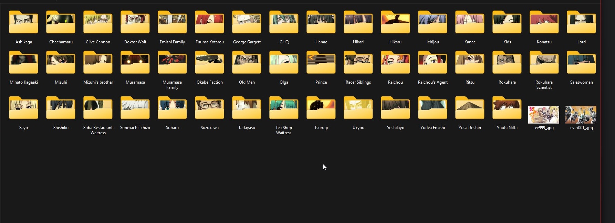Screen dimensions: 615x223
Task: Open the Ashikaga folder
Action: (23, 22)
